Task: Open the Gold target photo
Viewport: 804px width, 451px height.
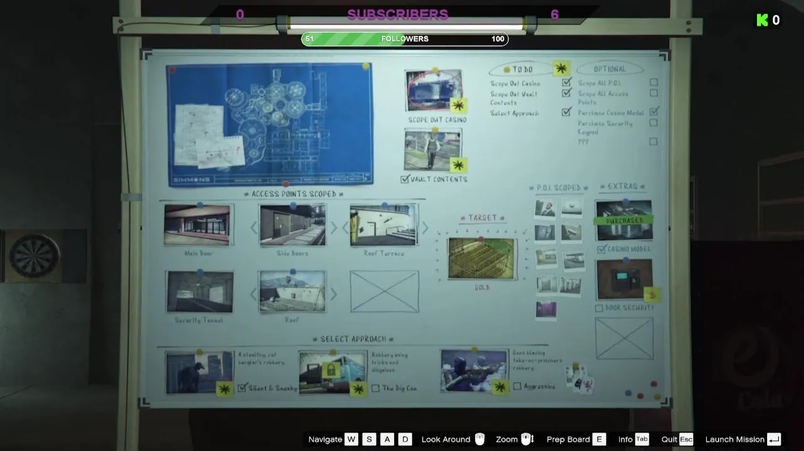Action: tap(482, 258)
